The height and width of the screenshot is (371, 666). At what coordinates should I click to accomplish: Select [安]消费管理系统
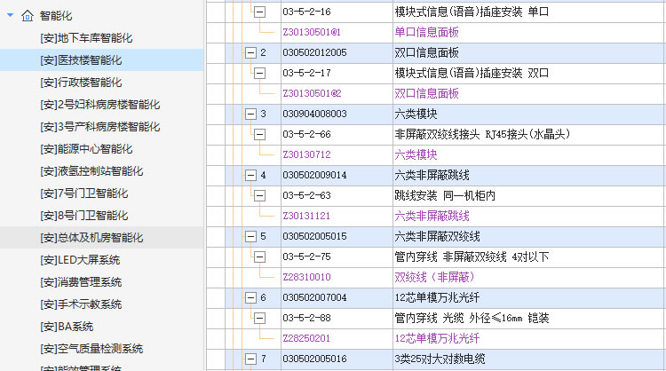[81, 282]
